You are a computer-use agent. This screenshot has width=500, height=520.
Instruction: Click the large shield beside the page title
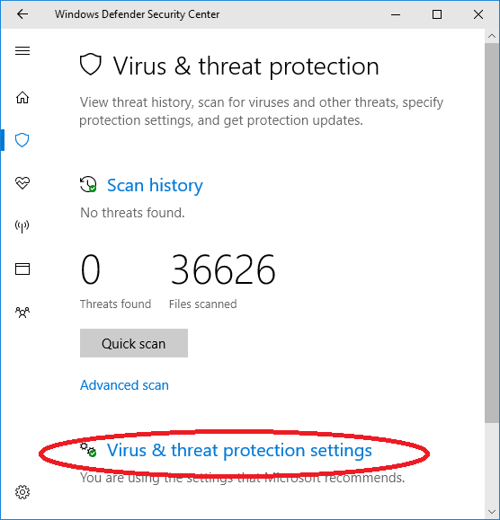90,64
